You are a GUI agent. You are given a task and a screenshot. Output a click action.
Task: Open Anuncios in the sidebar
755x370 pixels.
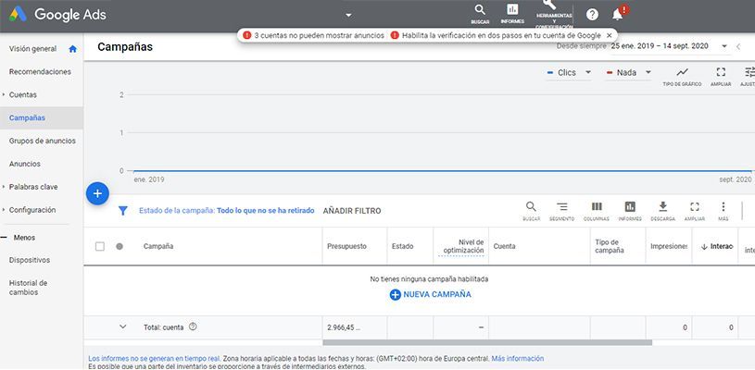point(25,164)
